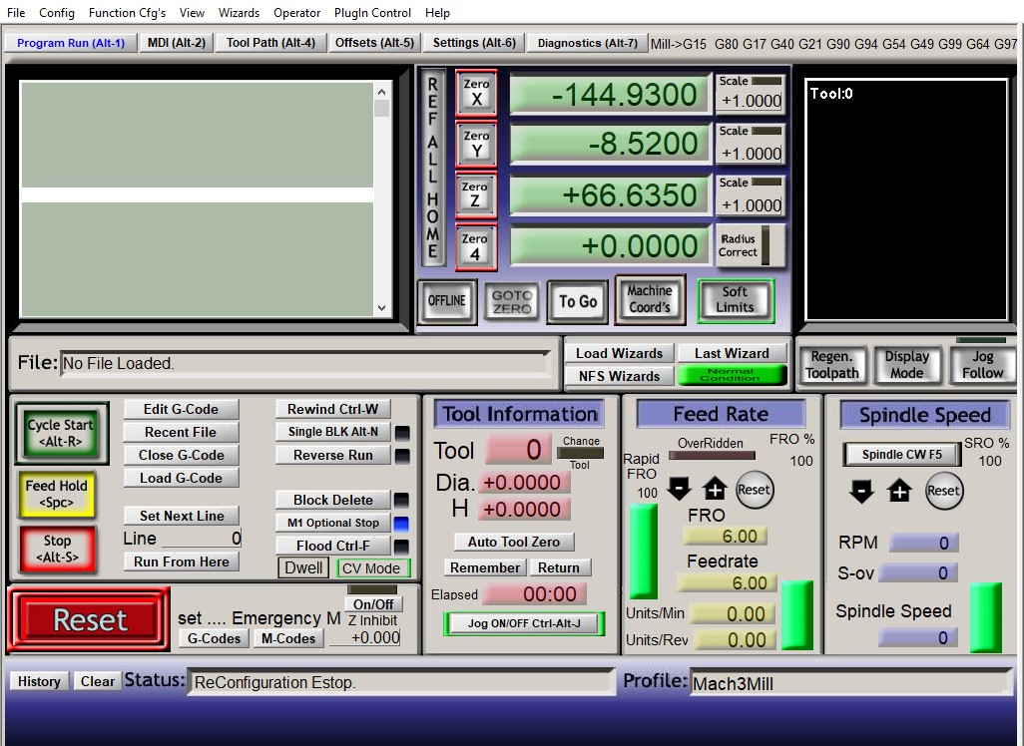
Task: Toggle Soft Limits
Action: (x=736, y=300)
